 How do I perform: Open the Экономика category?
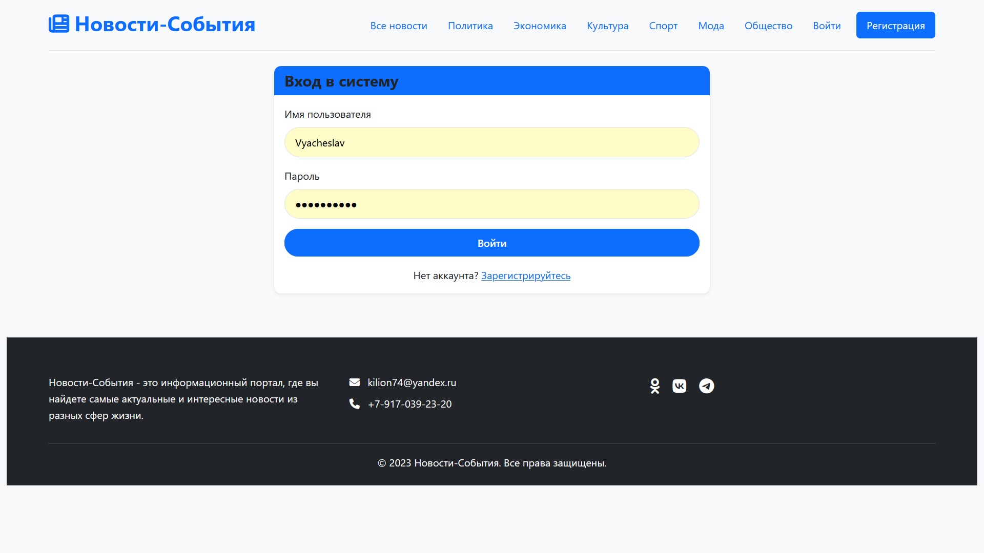540,26
